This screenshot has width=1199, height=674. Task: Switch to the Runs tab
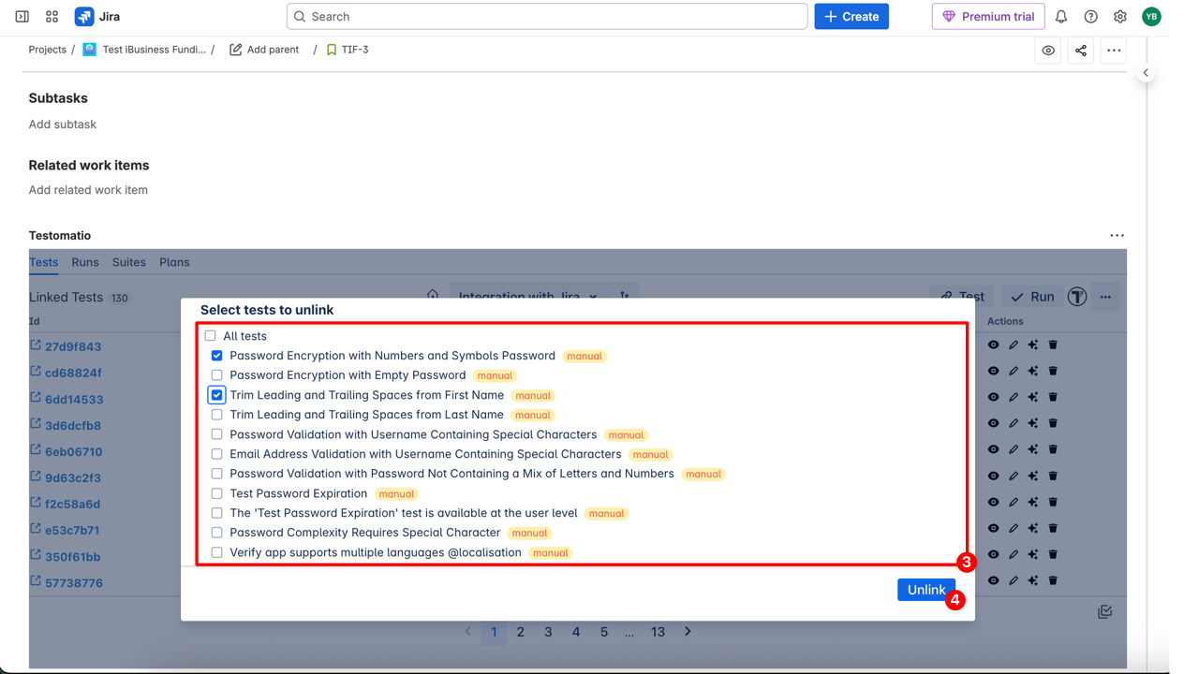coord(84,262)
